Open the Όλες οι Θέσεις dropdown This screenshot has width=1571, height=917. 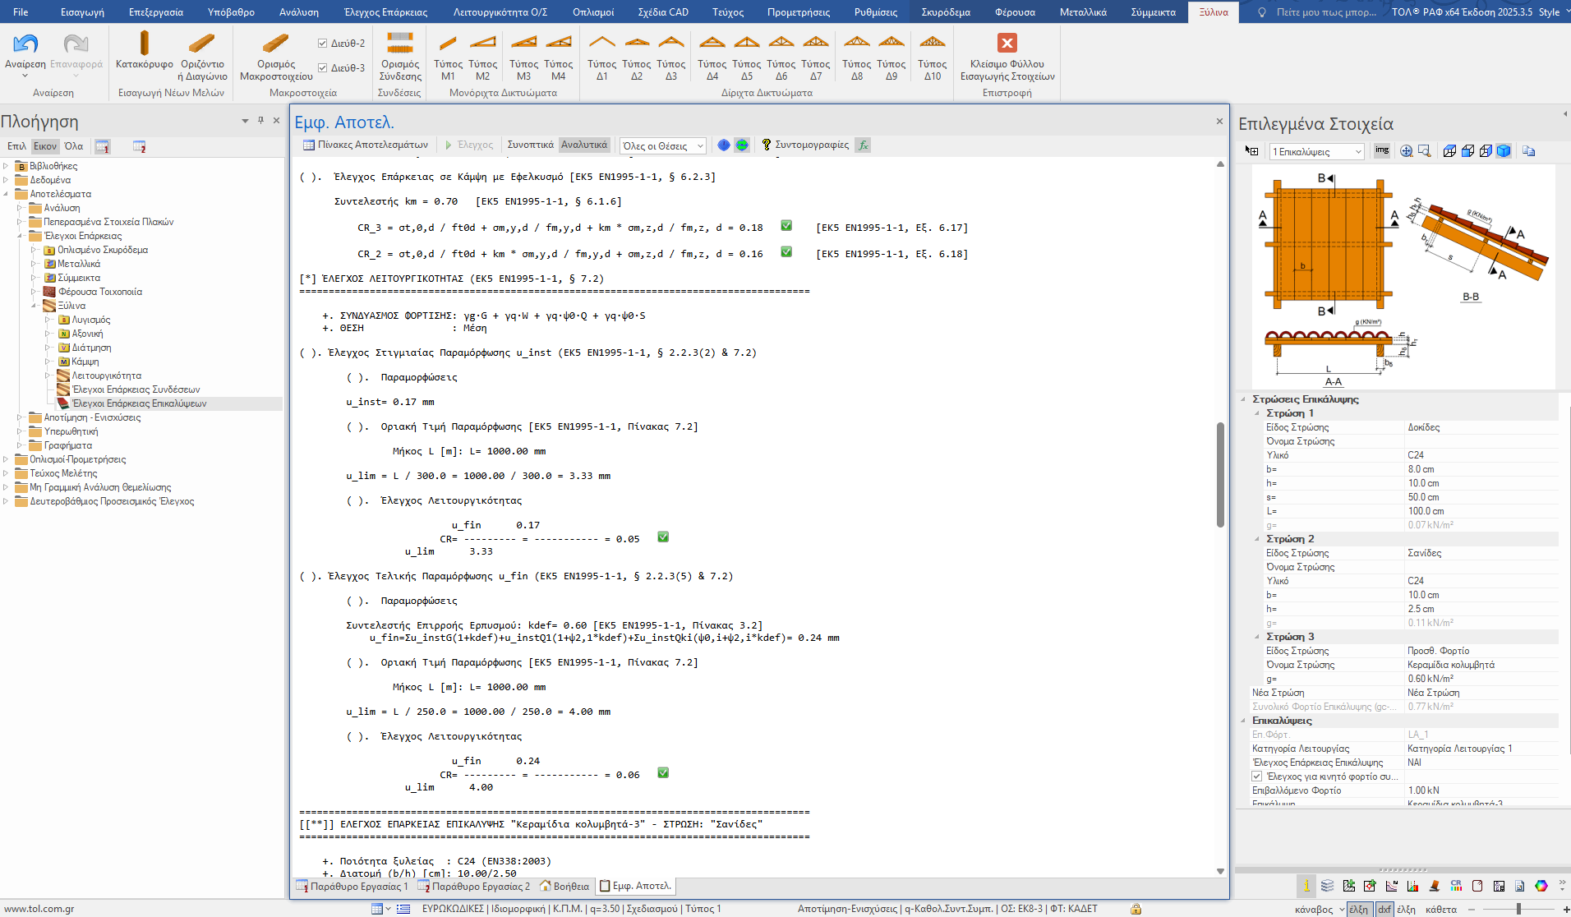point(662,145)
